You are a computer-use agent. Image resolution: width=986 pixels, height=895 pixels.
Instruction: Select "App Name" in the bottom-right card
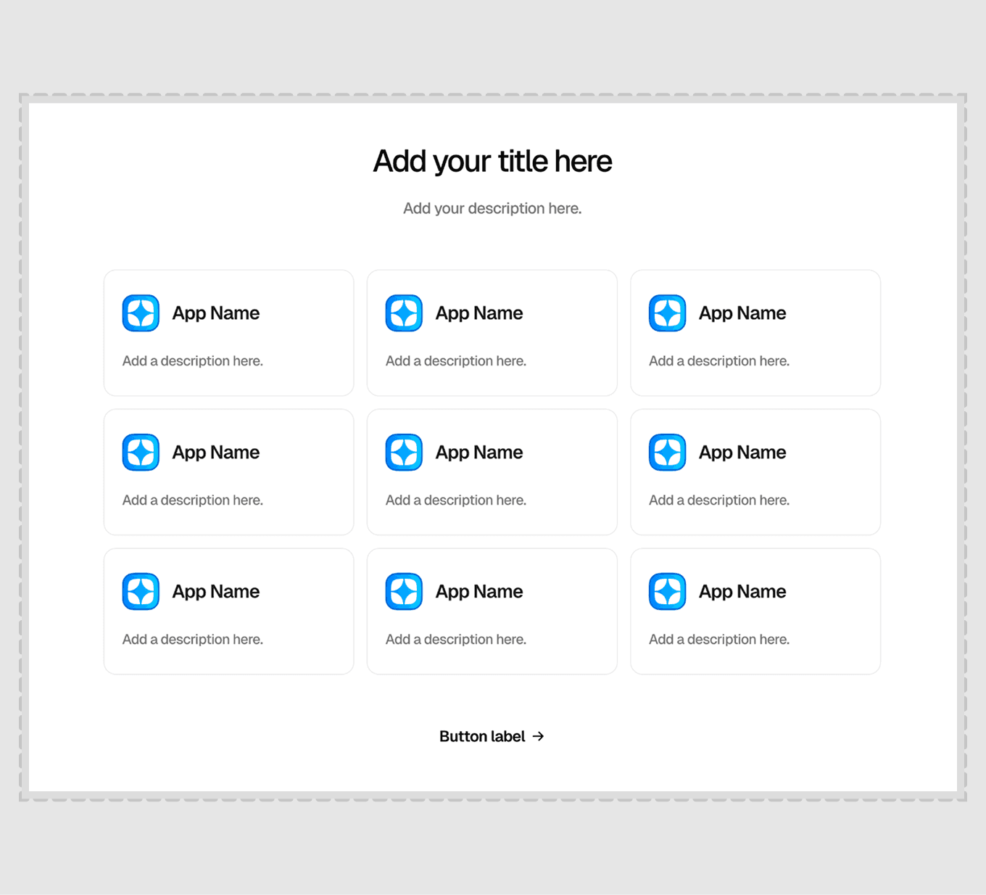pos(742,592)
